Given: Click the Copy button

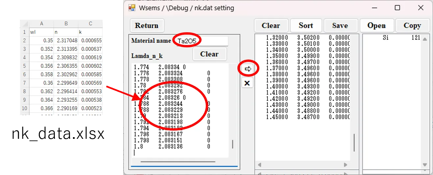Looking at the screenshot, I should 412,26.
